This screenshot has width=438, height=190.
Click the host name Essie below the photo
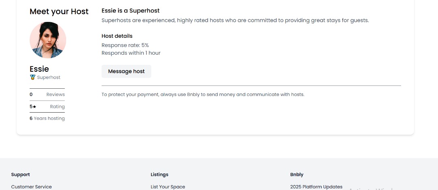coord(39,69)
